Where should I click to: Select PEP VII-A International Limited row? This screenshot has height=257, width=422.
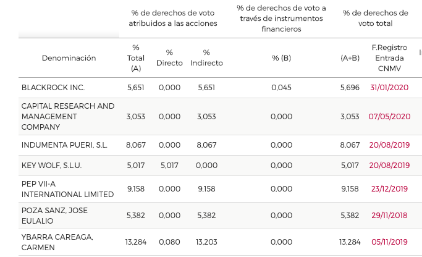pos(67,189)
